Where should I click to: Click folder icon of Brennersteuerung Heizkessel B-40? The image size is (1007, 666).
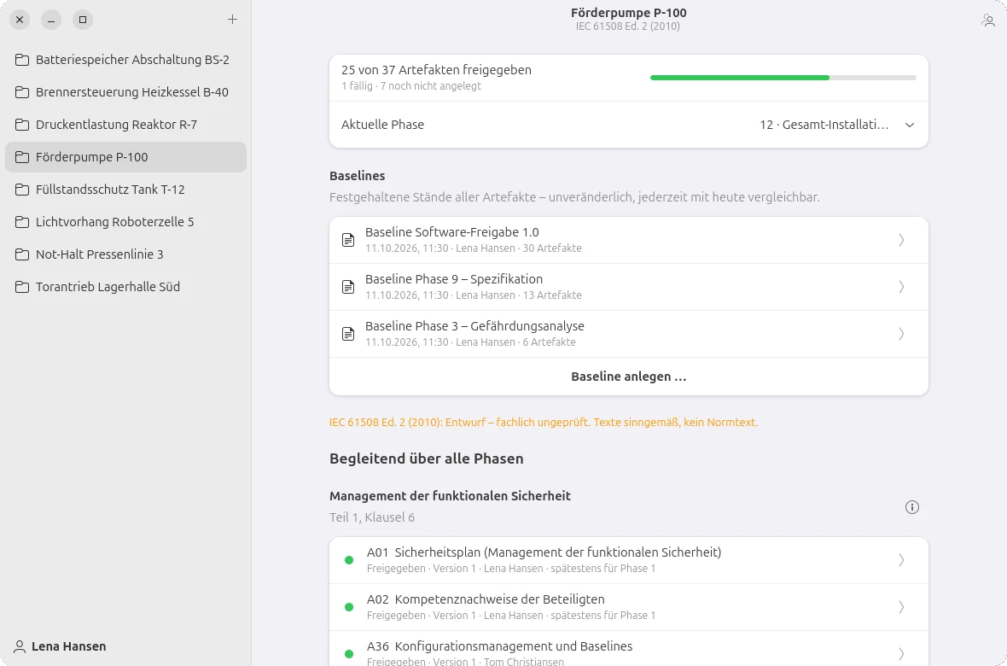pyautogui.click(x=22, y=92)
